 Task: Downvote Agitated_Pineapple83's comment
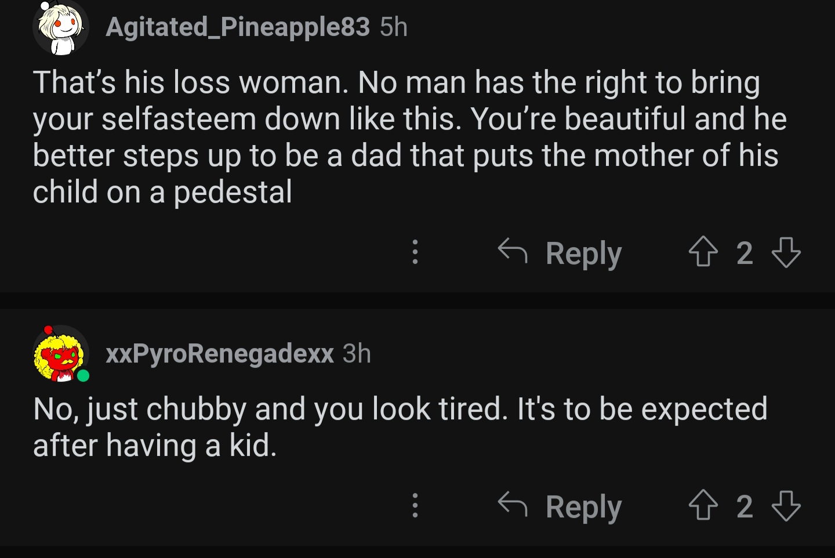(x=786, y=252)
